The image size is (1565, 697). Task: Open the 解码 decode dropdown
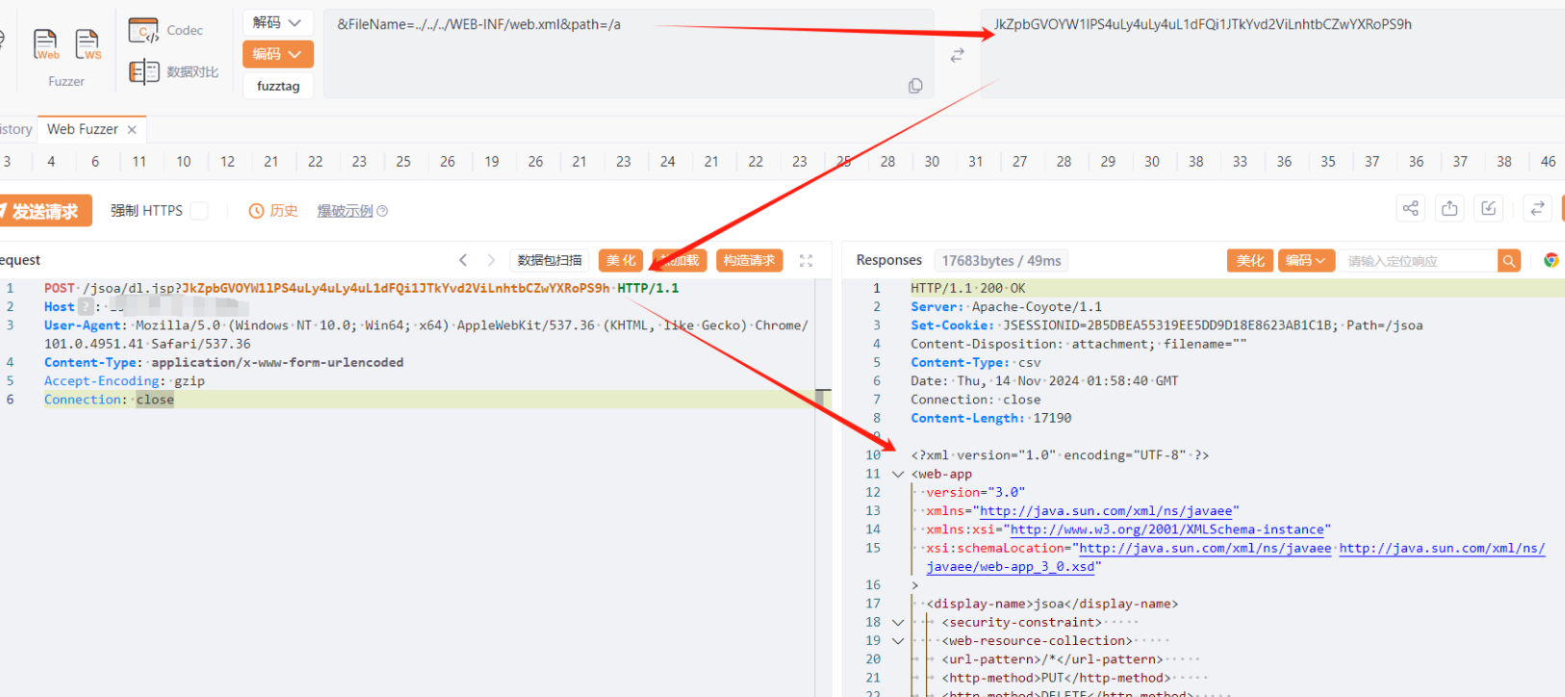(277, 22)
